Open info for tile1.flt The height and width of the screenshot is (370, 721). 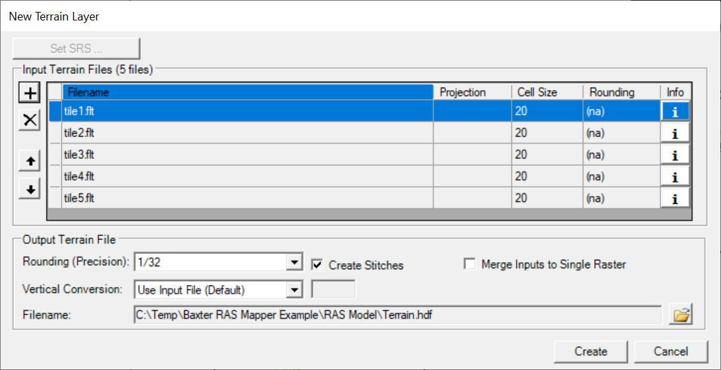(x=675, y=111)
